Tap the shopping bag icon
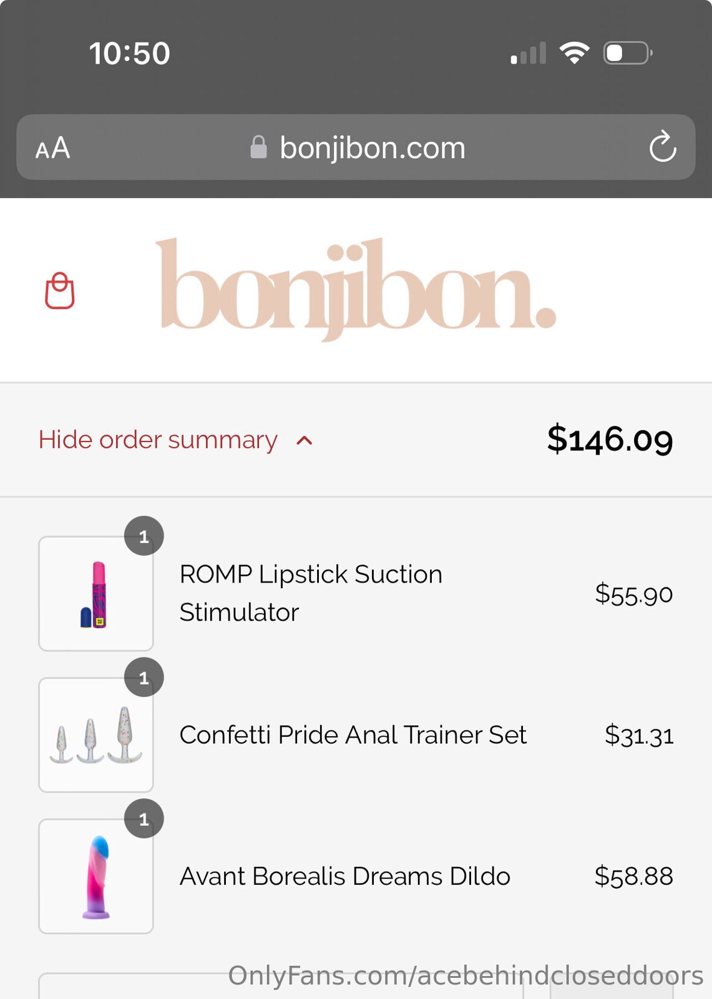Screen dimensions: 712x999 coord(60,291)
